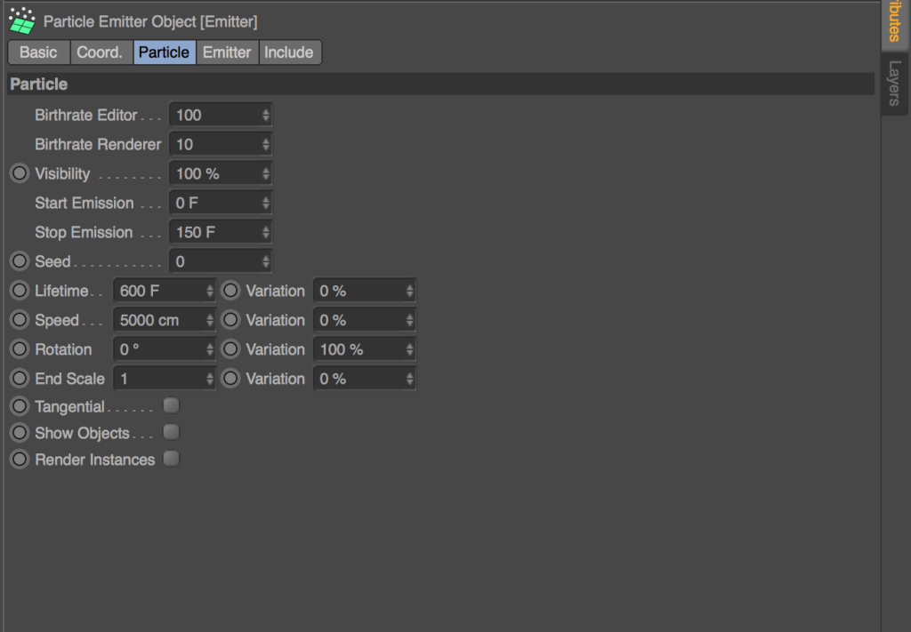This screenshot has width=911, height=632.
Task: Adjust the Start Emission stepper arrows
Action: coord(265,203)
